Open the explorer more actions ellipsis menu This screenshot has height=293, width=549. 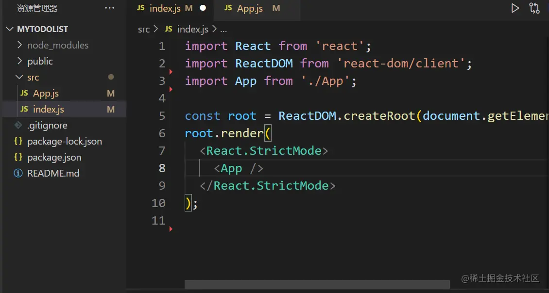(110, 8)
